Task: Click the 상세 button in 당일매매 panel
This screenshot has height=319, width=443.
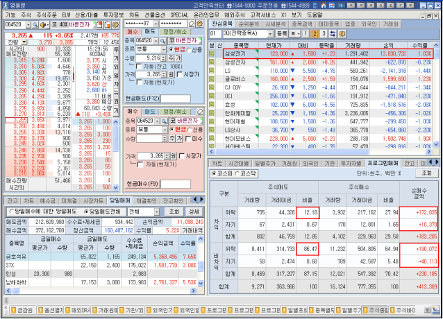Action: coord(194,212)
